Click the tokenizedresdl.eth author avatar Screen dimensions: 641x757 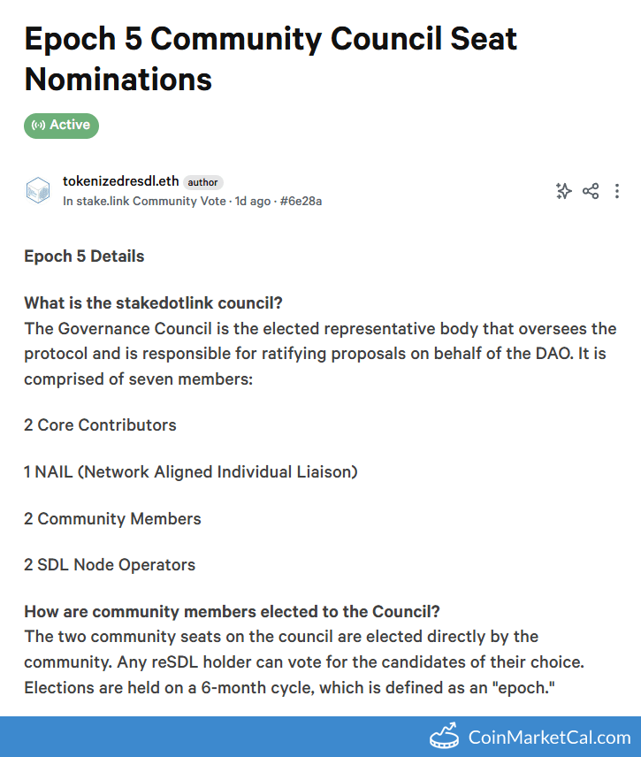[38, 191]
